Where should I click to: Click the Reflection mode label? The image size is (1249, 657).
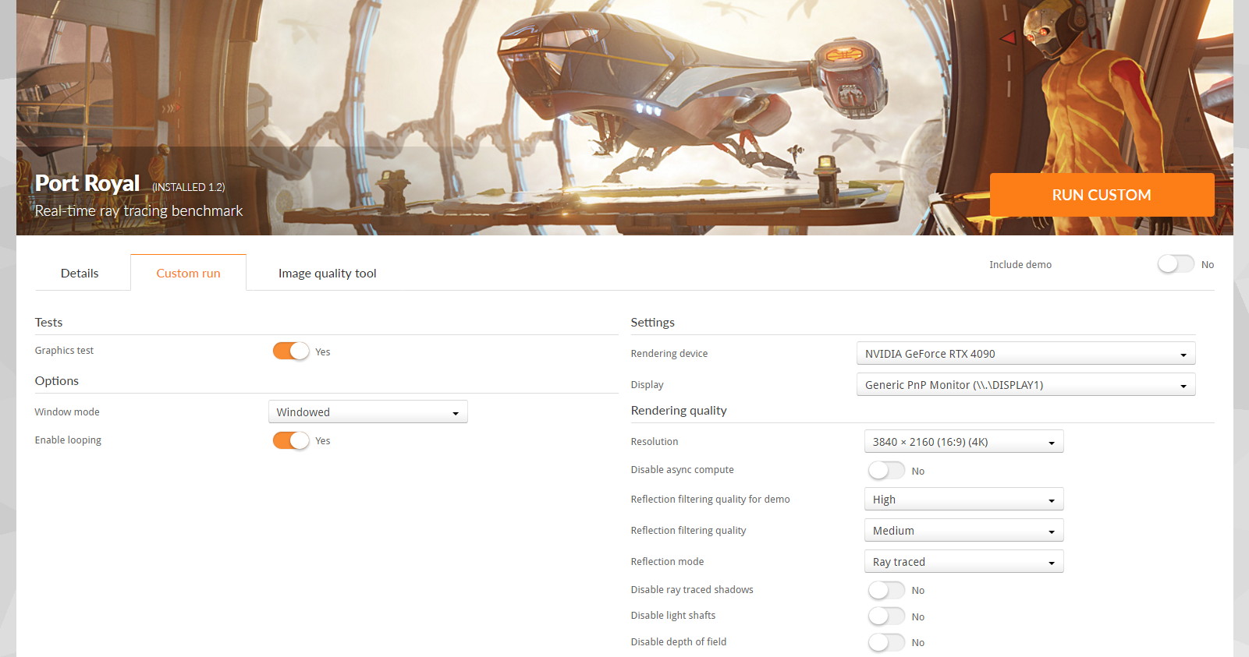pyautogui.click(x=667, y=562)
